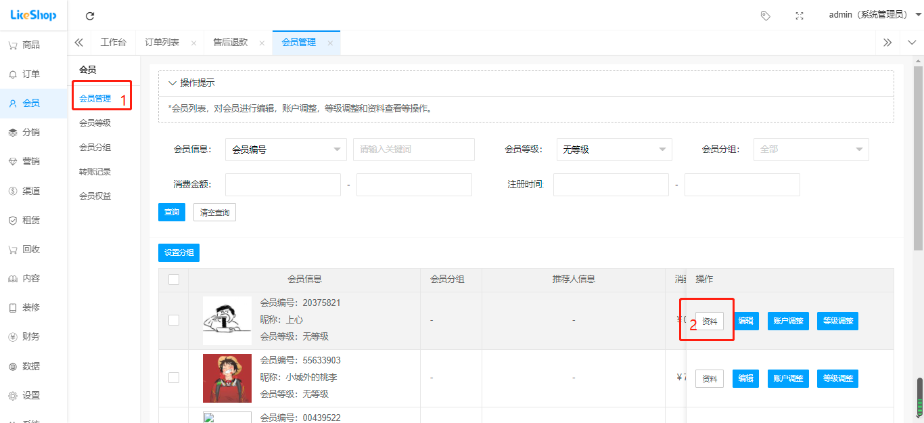Select 会员分组 in the submenu
The image size is (924, 423).
95,147
